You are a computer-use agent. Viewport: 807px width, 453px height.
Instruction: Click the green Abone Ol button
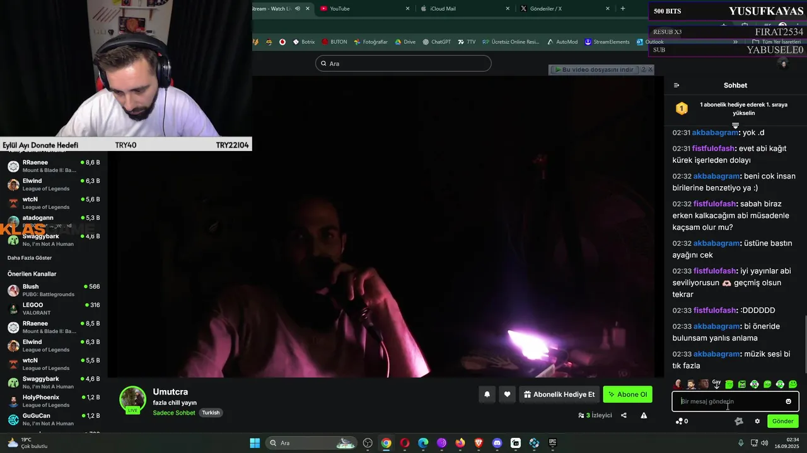pyautogui.click(x=627, y=394)
